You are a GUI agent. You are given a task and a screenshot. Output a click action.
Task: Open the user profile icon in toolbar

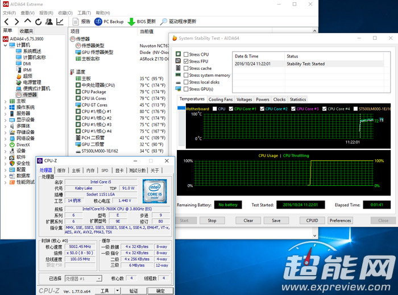[x=49, y=22]
